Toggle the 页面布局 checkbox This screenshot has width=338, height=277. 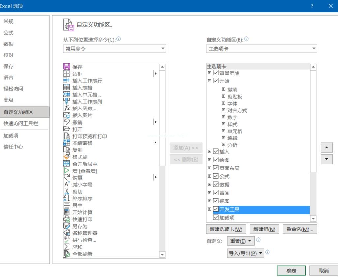coord(216,168)
